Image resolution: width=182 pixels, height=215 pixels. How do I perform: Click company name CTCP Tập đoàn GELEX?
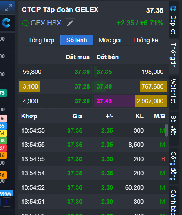tap(60, 10)
